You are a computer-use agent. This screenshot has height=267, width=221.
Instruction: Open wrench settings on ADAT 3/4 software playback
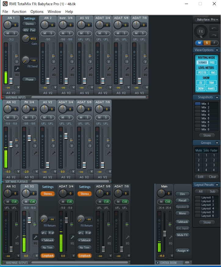[x=72, y=153]
